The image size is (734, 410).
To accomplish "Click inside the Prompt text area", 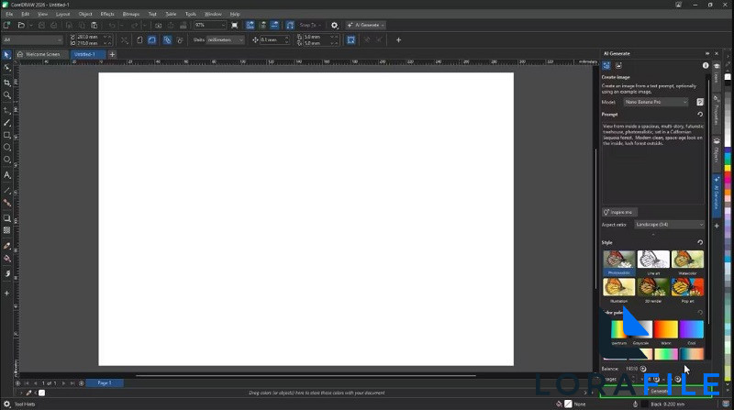I will (652, 162).
